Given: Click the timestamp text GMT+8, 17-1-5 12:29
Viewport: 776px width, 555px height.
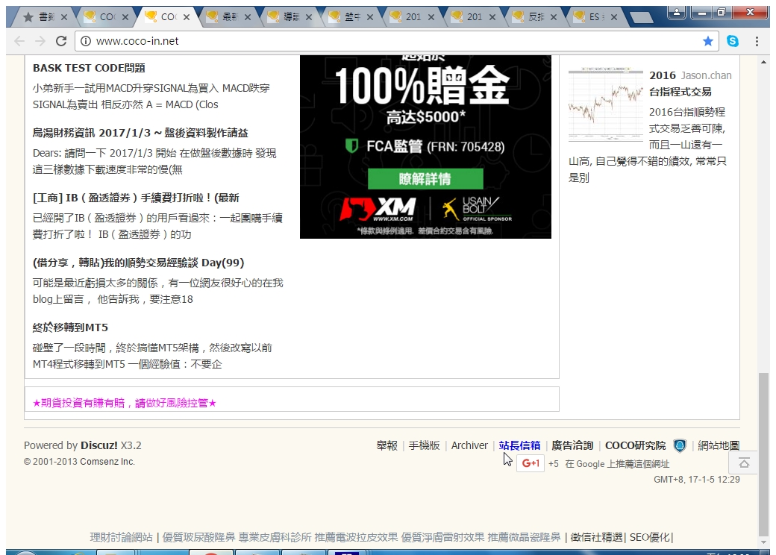Looking at the screenshot, I should (697, 480).
